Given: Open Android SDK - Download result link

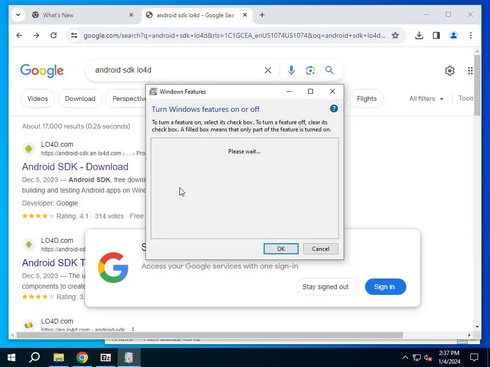Looking at the screenshot, I should [75, 167].
